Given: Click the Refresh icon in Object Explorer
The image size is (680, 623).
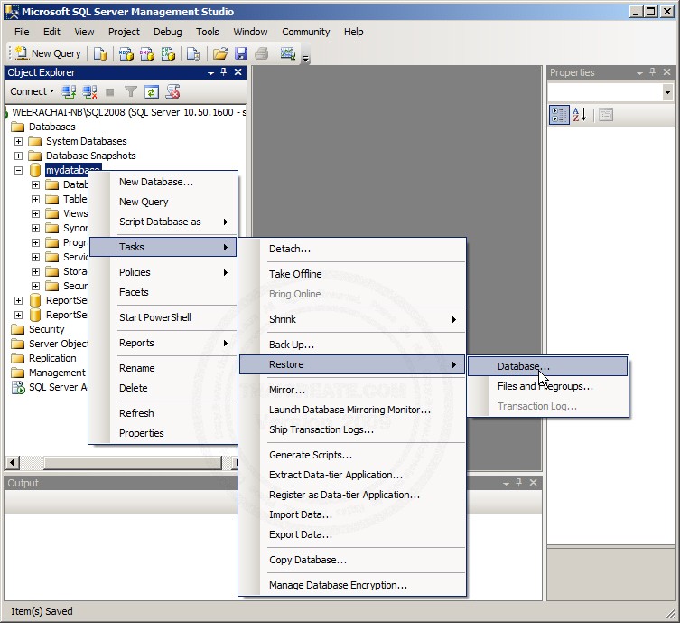Looking at the screenshot, I should pos(152,91).
